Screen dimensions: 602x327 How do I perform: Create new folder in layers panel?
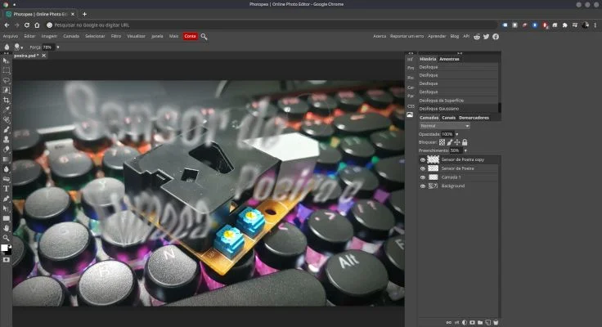(480, 322)
